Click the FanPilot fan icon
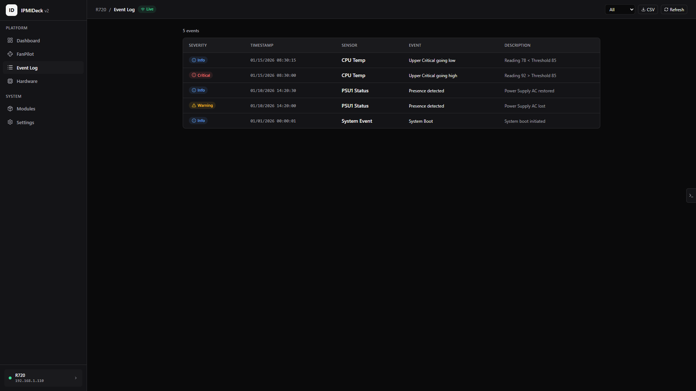Image resolution: width=696 pixels, height=391 pixels. click(10, 54)
